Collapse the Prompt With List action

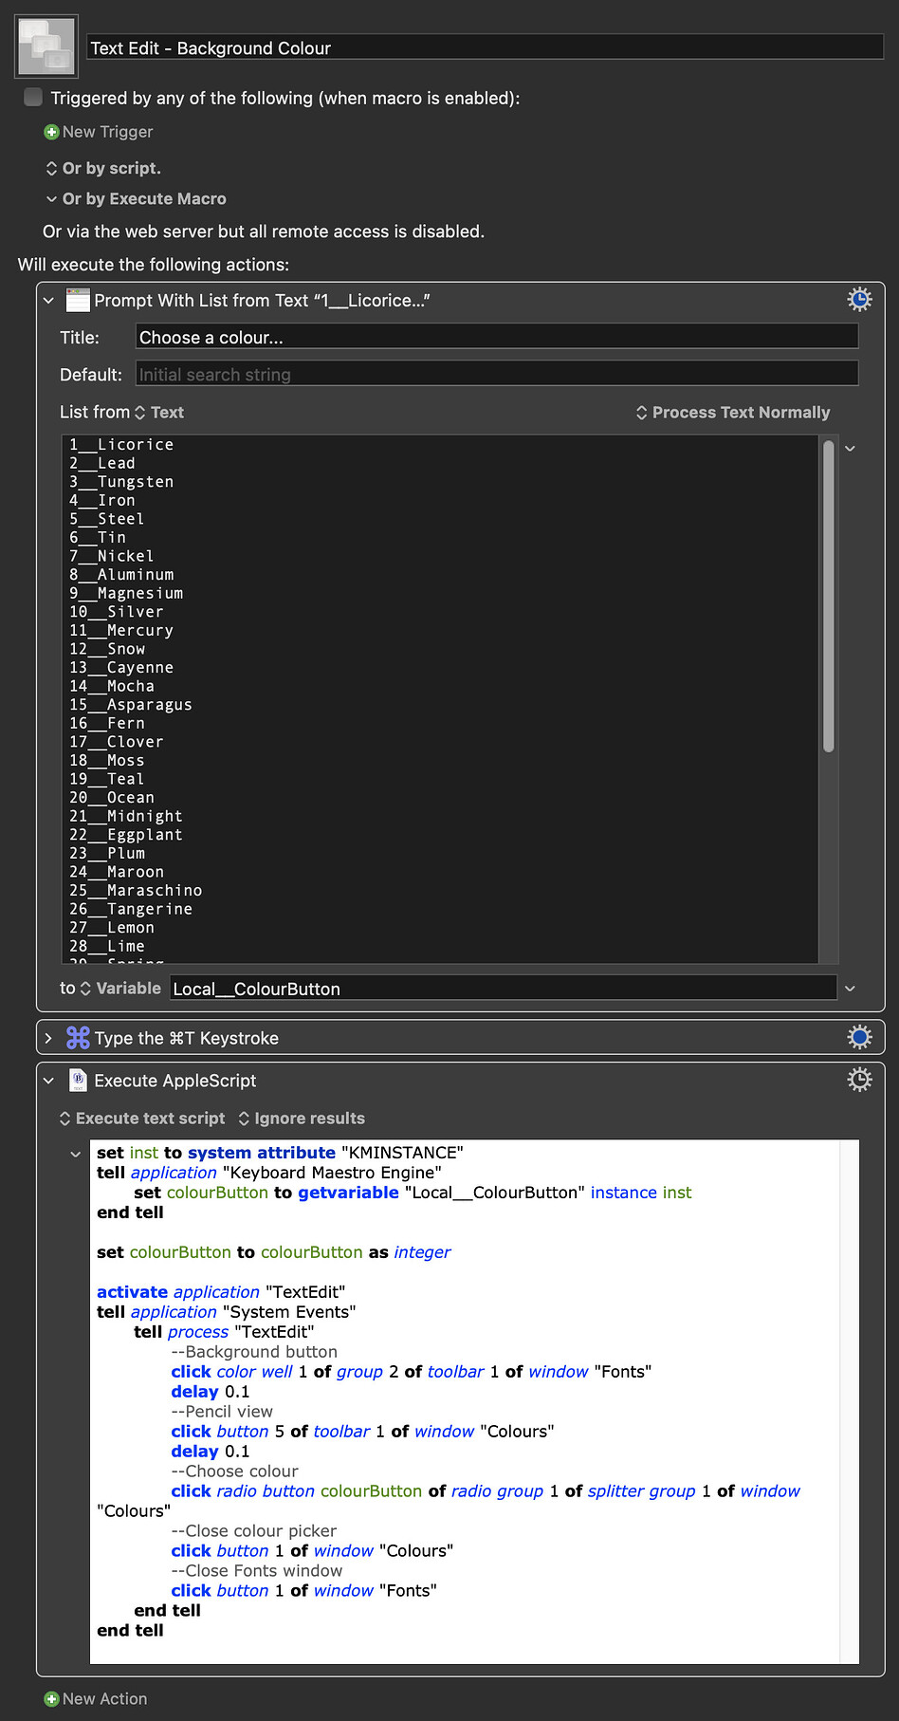click(48, 301)
